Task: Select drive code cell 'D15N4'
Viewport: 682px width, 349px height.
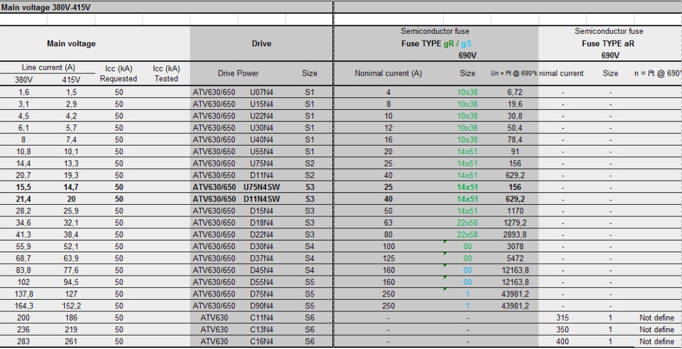Action: (261, 211)
